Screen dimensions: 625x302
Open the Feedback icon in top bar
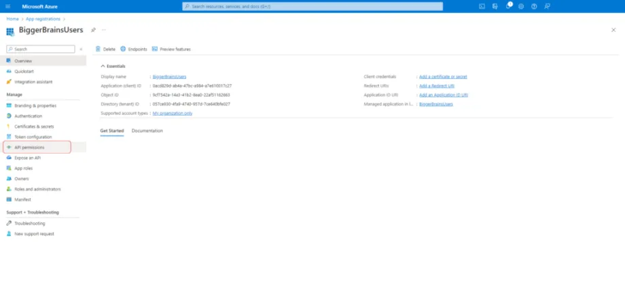pos(548,6)
